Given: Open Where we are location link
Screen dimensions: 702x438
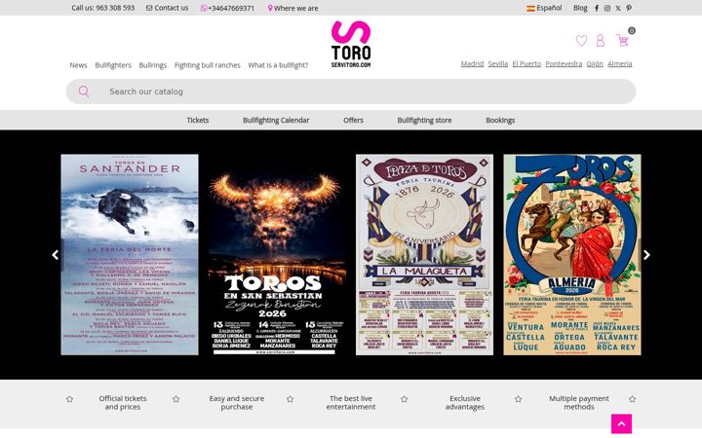Looking at the screenshot, I should (x=292, y=8).
